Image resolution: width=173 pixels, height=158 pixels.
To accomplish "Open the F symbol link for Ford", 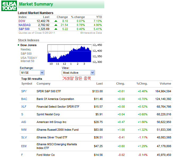I will click(x=22, y=155).
